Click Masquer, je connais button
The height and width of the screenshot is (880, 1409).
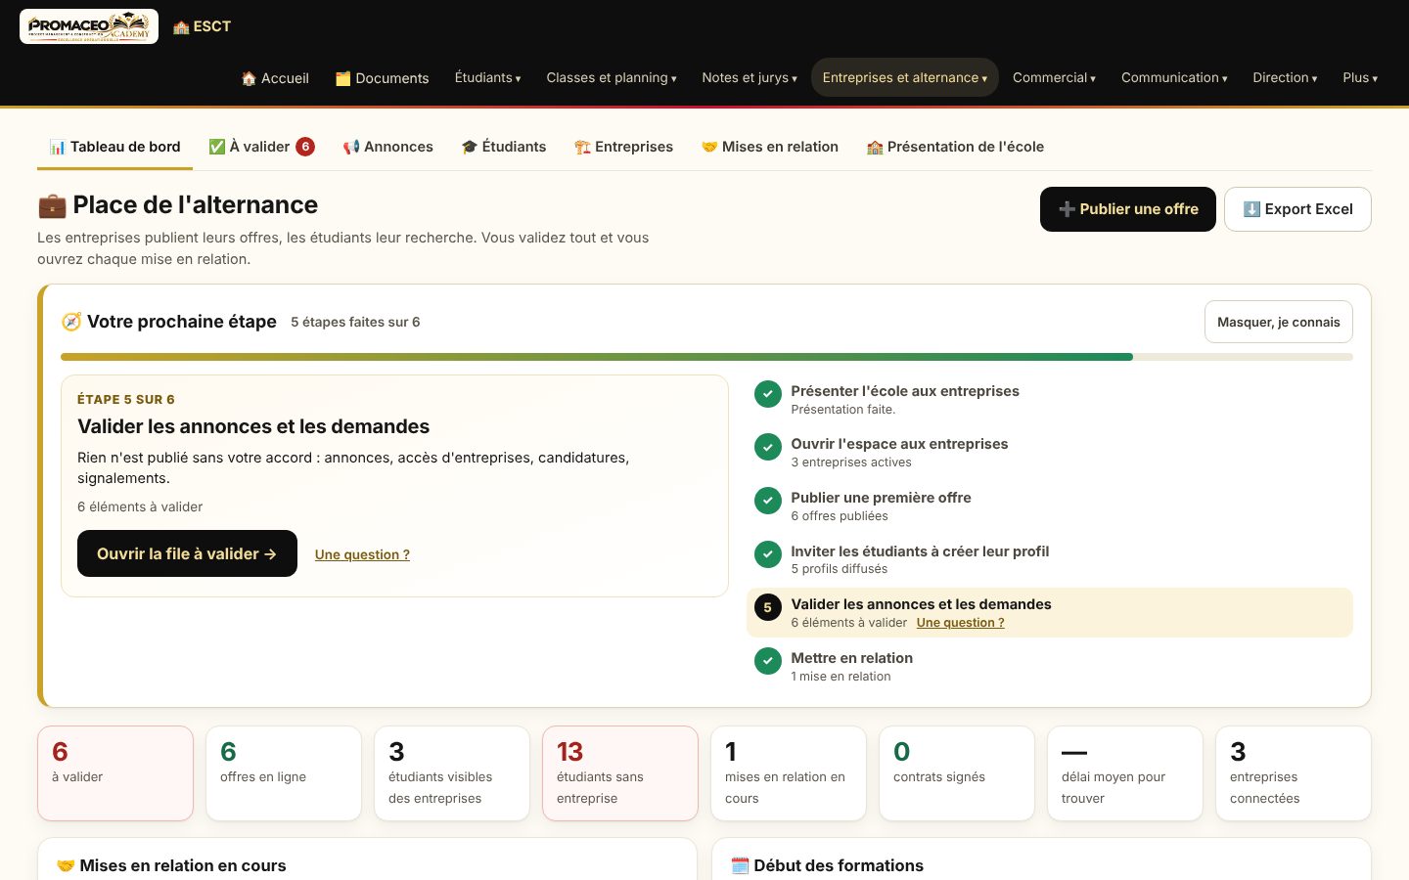pyautogui.click(x=1279, y=322)
